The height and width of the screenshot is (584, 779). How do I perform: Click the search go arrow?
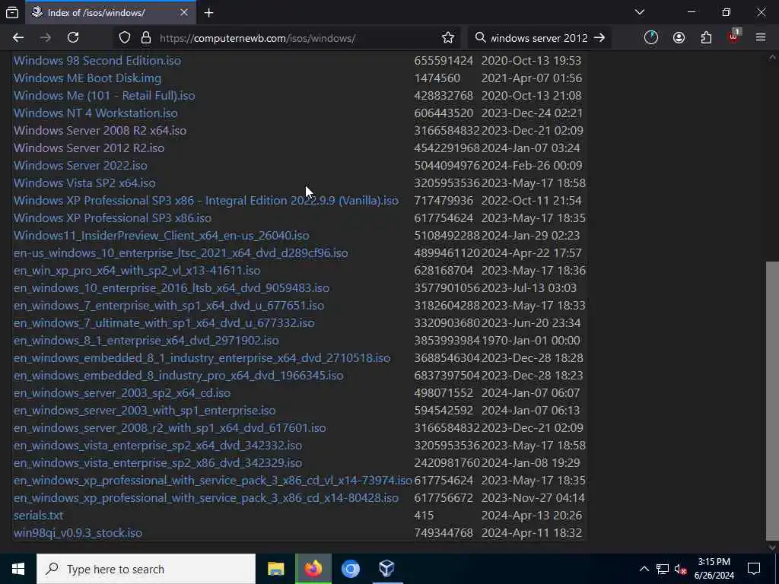click(x=599, y=38)
